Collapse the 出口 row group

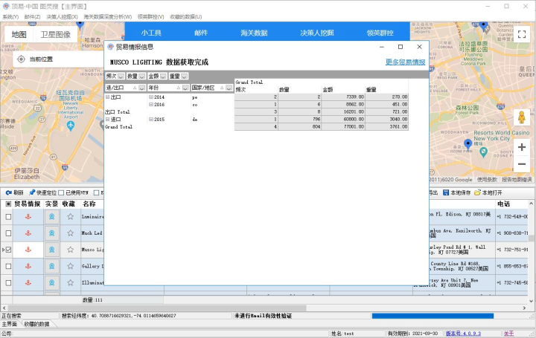pos(108,97)
